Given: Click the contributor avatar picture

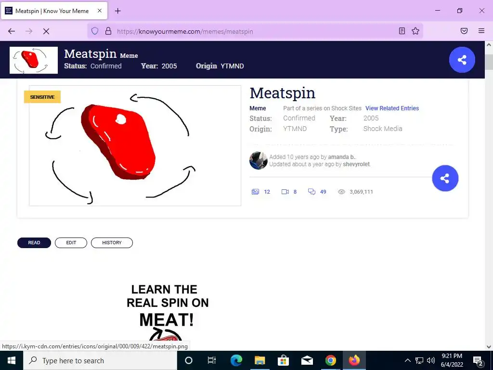Looking at the screenshot, I should point(259,160).
